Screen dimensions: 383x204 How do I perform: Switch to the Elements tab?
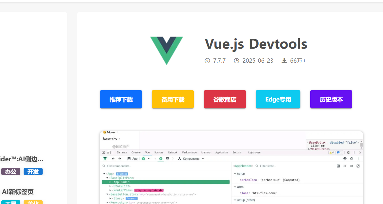122,152
